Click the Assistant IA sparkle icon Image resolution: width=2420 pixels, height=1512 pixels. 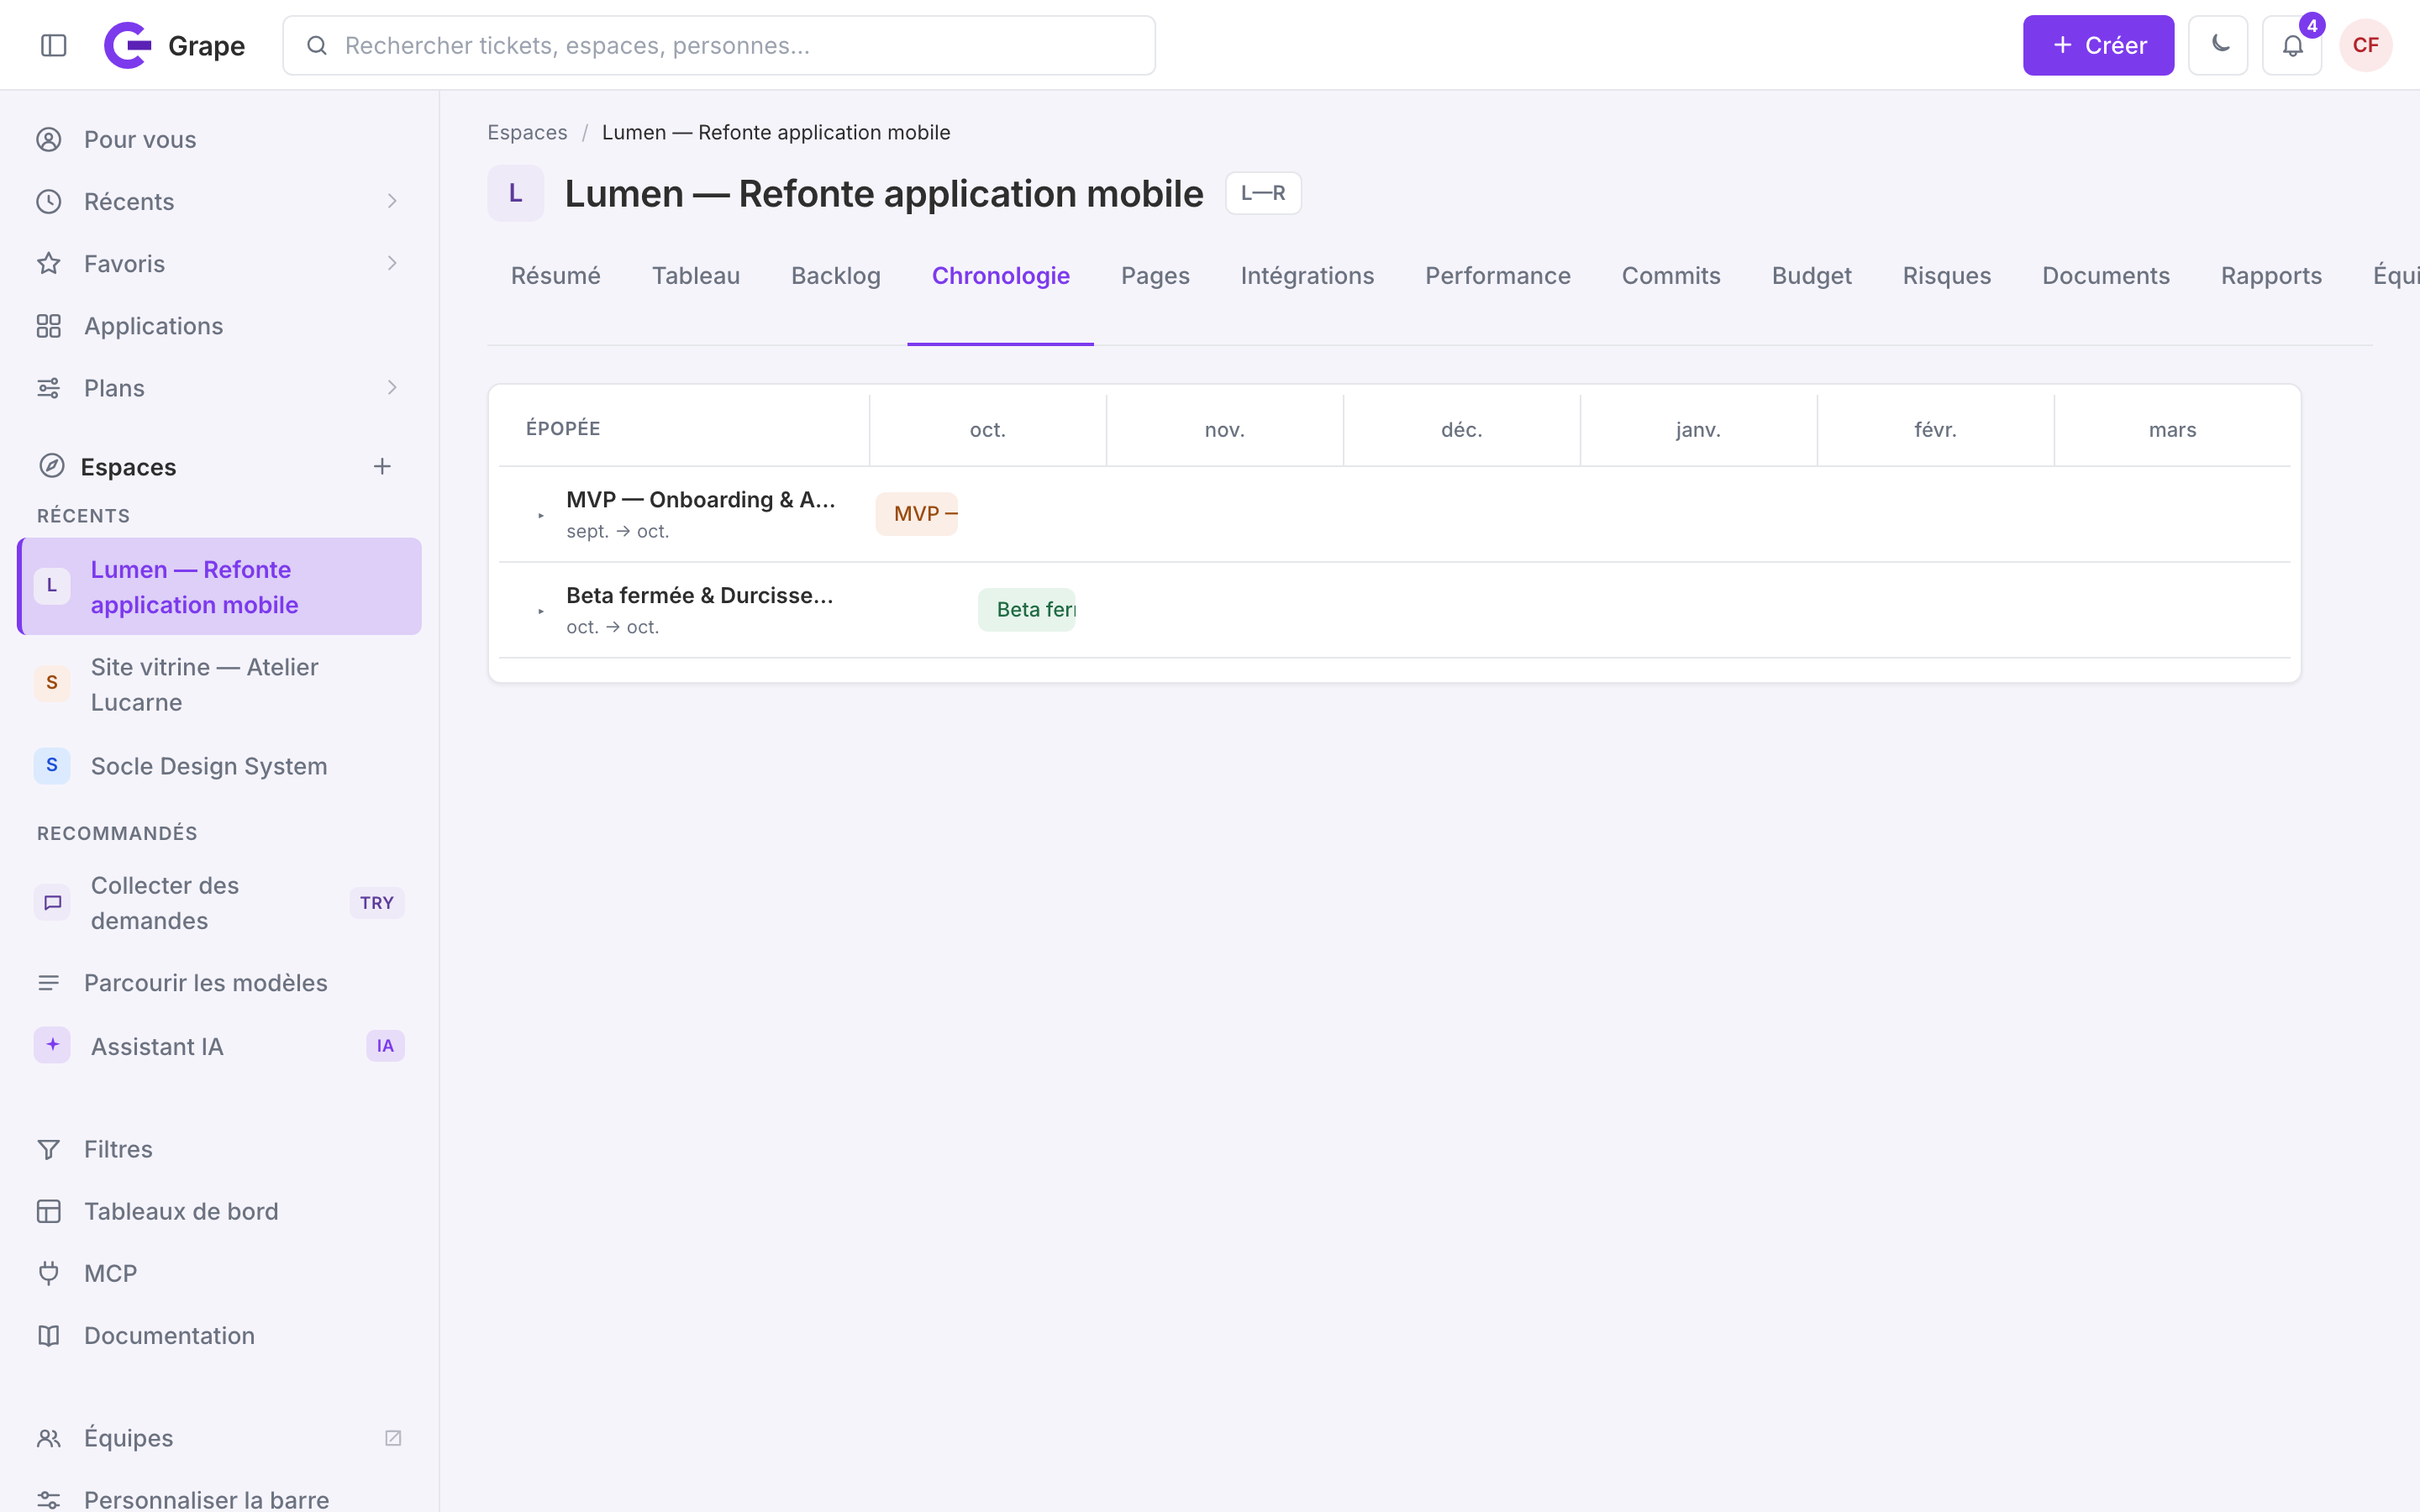tap(52, 1045)
